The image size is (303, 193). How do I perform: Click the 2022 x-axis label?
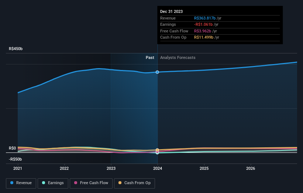coord(64,169)
